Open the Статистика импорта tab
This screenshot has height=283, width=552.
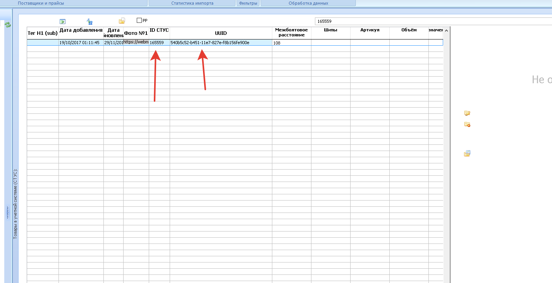[x=192, y=3]
